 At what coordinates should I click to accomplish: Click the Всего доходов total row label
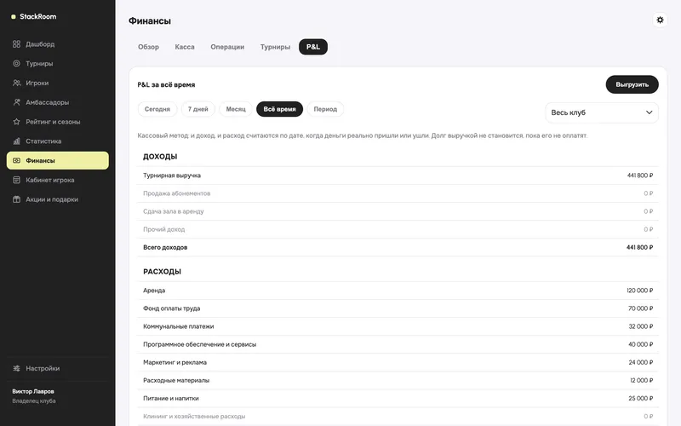click(165, 247)
